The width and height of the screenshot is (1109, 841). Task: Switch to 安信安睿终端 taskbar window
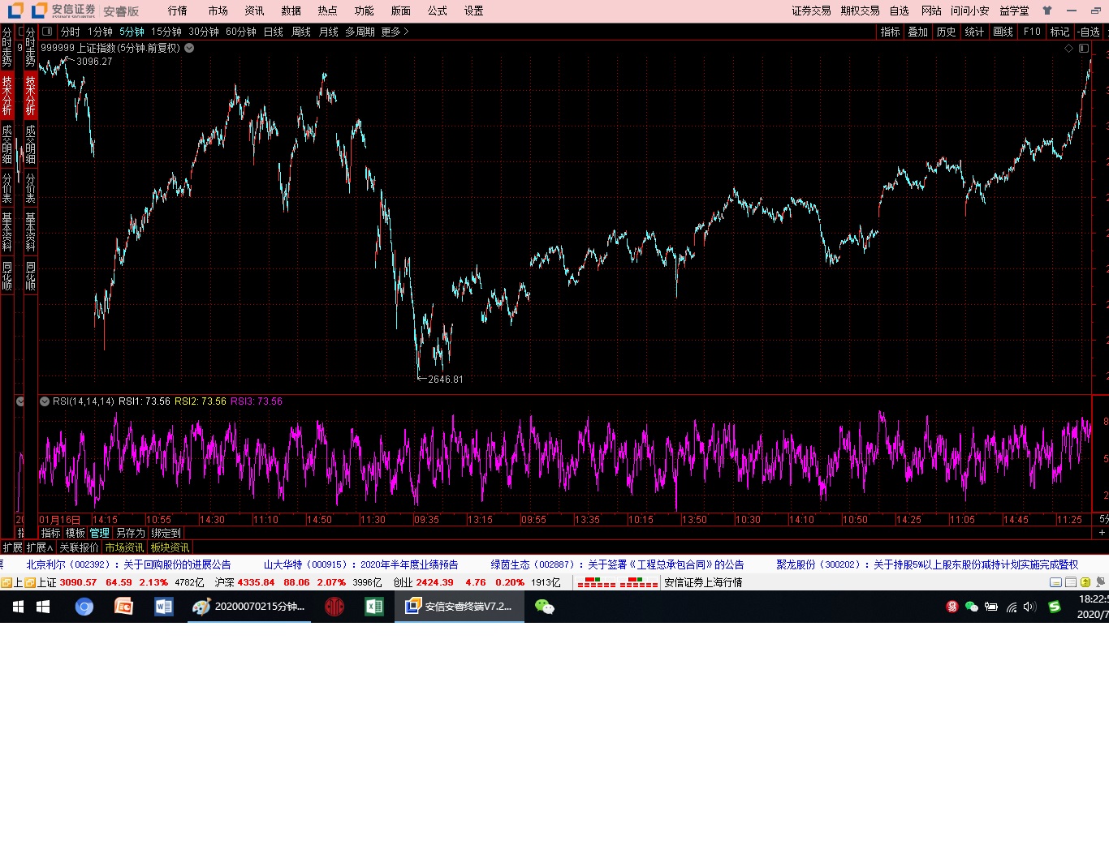[x=460, y=607]
